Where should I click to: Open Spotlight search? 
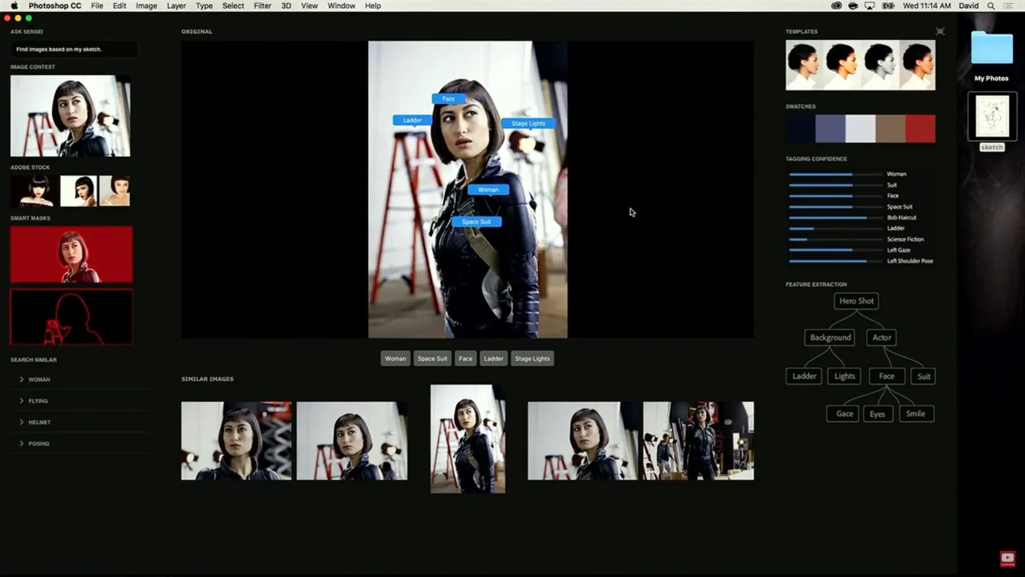tap(991, 5)
